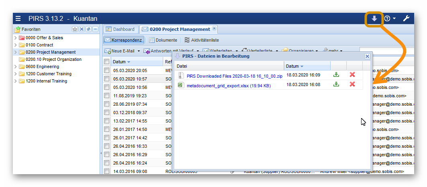This screenshot has width=427, height=187.
Task: Open PIRS Downloaded Files 2020-03-18 zip link
Action: (x=235, y=76)
